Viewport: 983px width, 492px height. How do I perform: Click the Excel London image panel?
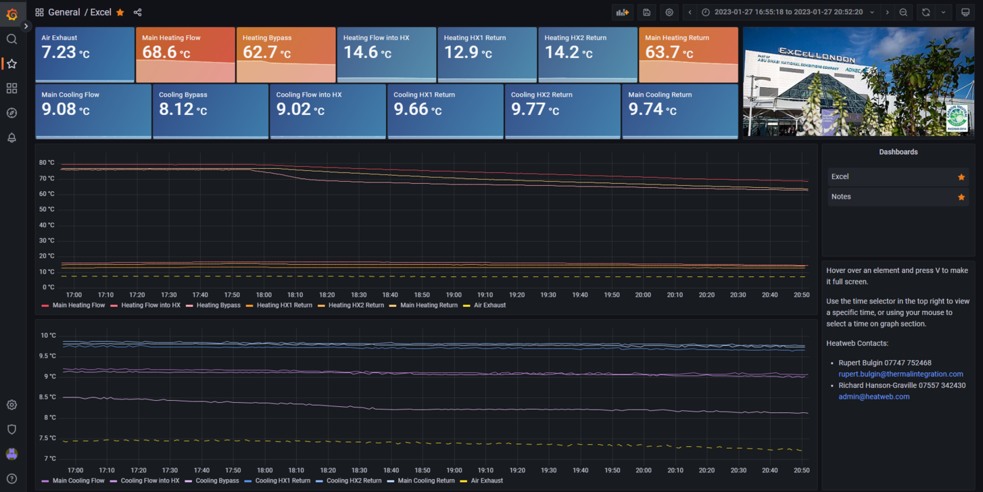pos(859,82)
